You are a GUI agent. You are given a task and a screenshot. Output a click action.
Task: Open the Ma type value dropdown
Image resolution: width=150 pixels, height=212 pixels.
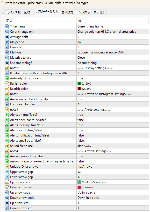[113, 52]
